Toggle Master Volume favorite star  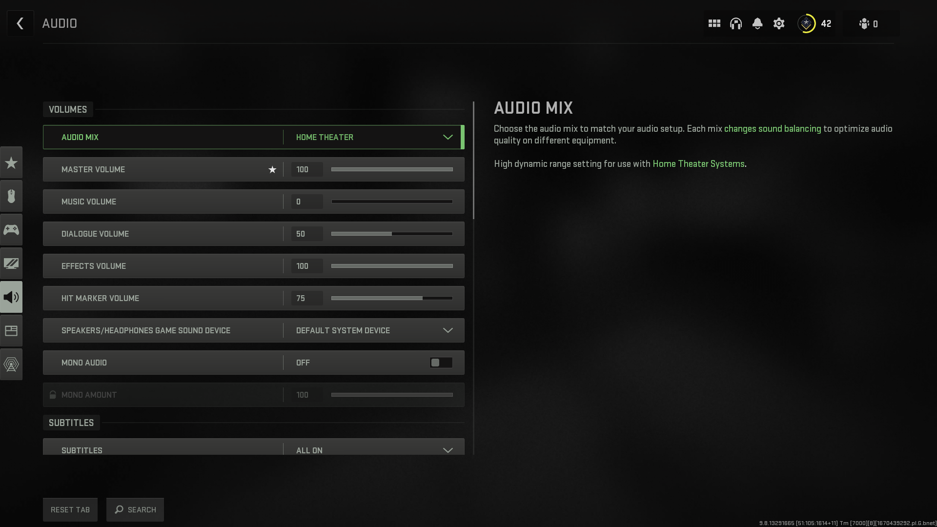click(272, 170)
